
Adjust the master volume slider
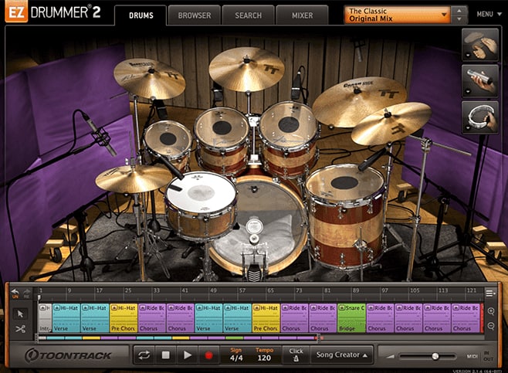428,357
